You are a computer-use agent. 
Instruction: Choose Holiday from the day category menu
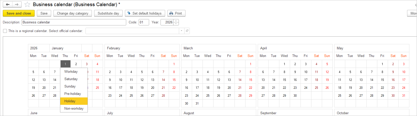(74, 101)
